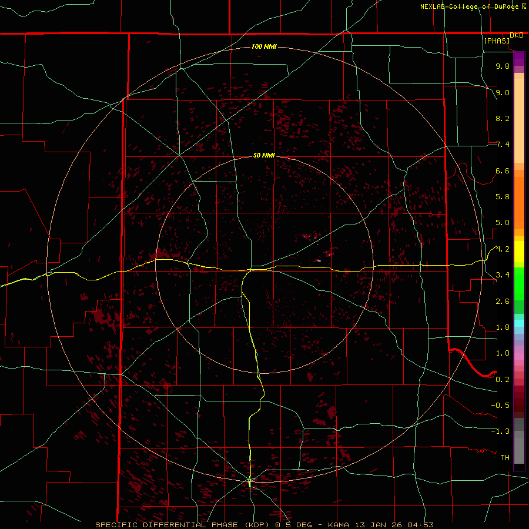Click the 0.2 scale value
This screenshot has width=529, height=529.
coord(503,380)
